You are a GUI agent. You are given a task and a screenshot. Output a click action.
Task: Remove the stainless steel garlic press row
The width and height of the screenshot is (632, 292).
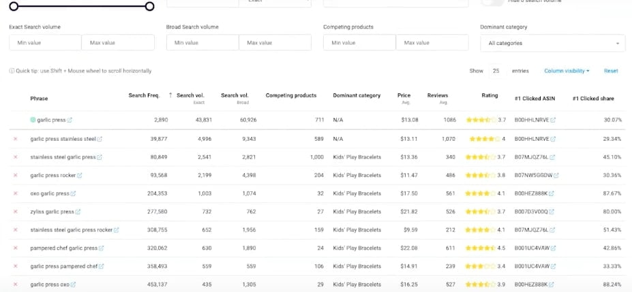16,157
